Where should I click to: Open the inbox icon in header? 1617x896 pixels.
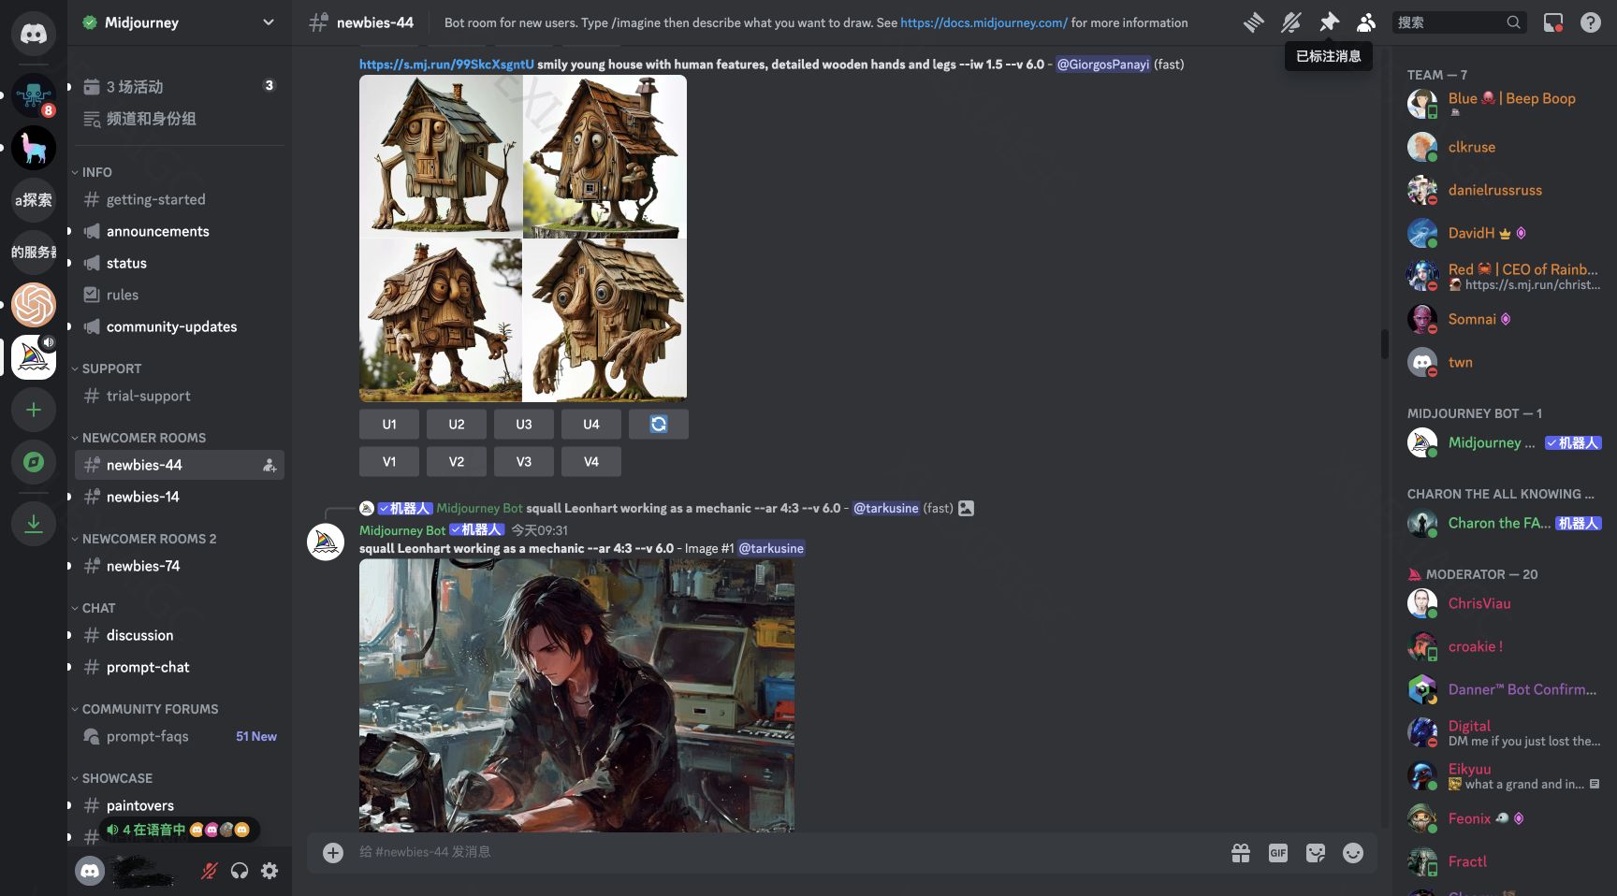pyautogui.click(x=1553, y=22)
